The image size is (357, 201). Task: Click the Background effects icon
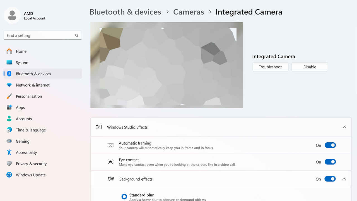pyautogui.click(x=111, y=179)
